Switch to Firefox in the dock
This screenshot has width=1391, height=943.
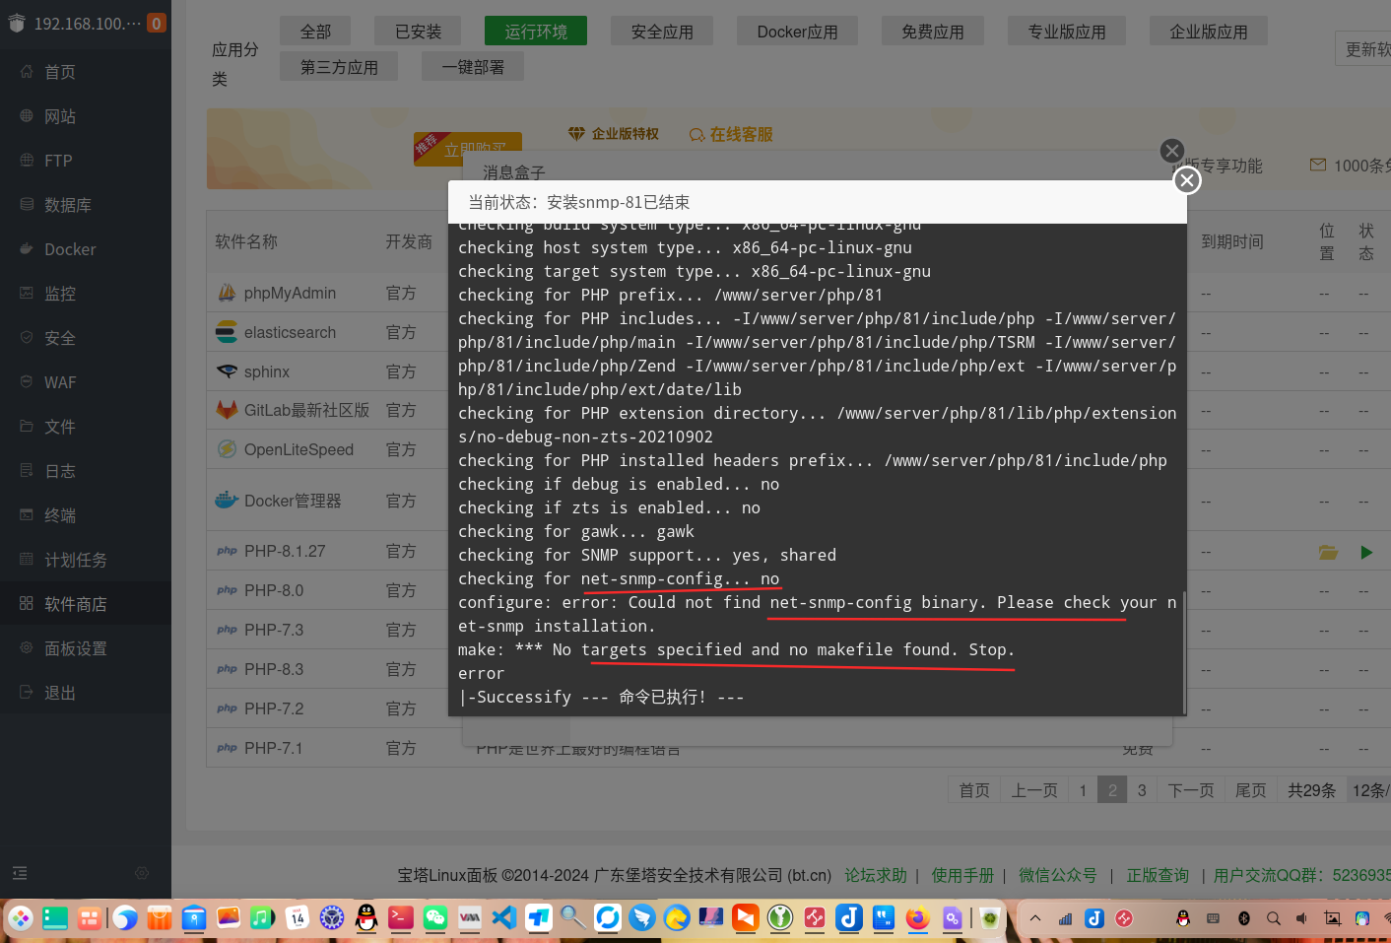918,918
